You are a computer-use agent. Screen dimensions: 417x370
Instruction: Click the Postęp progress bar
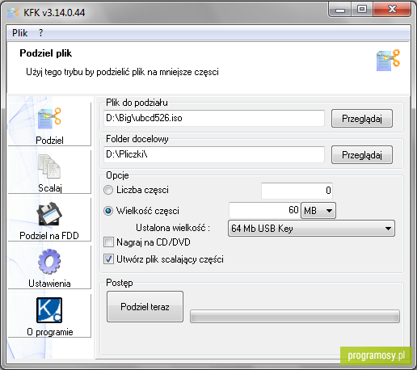295,316
